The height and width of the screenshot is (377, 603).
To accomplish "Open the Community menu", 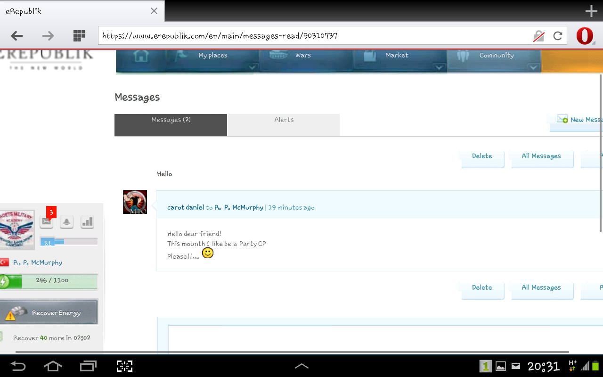I will [497, 56].
